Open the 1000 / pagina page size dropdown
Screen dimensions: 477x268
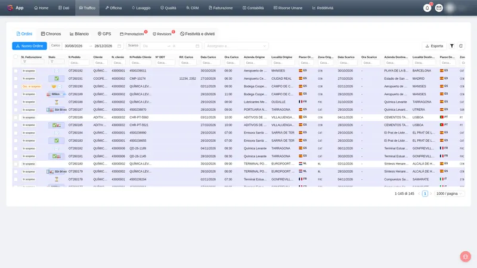point(450,194)
